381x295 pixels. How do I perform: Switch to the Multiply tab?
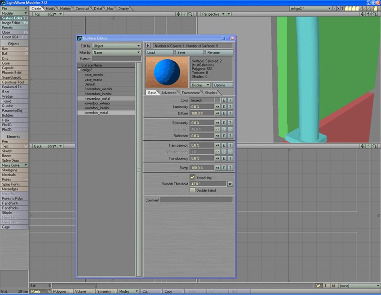coord(65,9)
